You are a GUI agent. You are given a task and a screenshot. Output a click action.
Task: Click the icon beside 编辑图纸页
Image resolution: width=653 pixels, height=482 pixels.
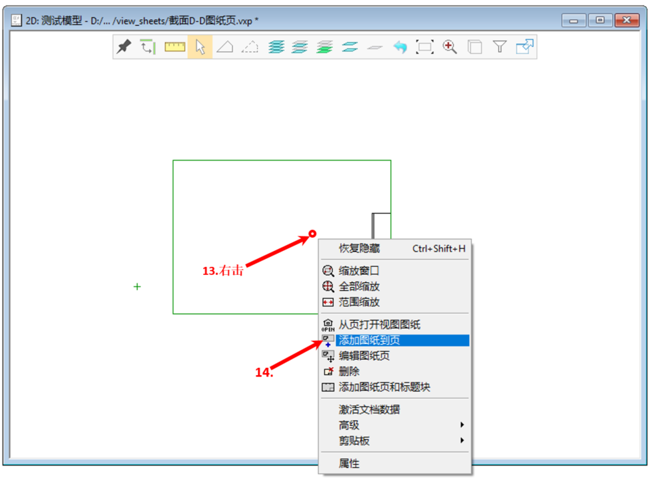[x=328, y=357]
